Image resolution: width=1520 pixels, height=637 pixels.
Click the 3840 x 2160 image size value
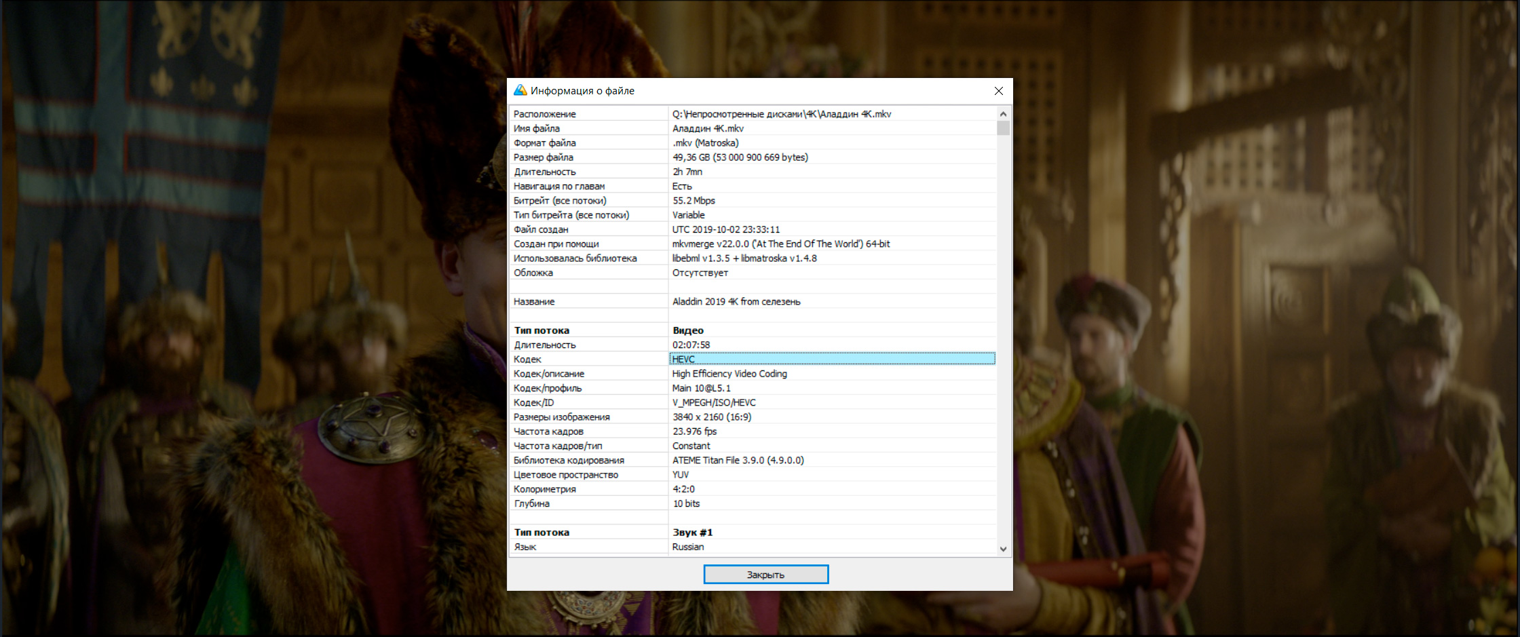(x=711, y=417)
